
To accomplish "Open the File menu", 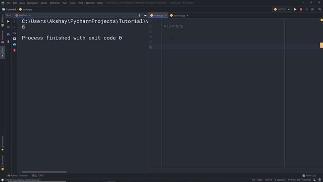I will tap(9, 3).
